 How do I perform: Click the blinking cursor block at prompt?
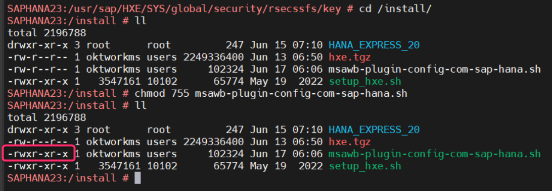(137, 178)
